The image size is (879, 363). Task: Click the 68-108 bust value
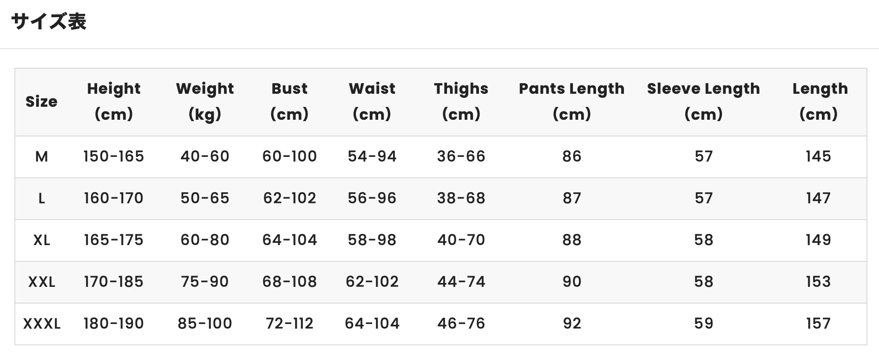[289, 282]
